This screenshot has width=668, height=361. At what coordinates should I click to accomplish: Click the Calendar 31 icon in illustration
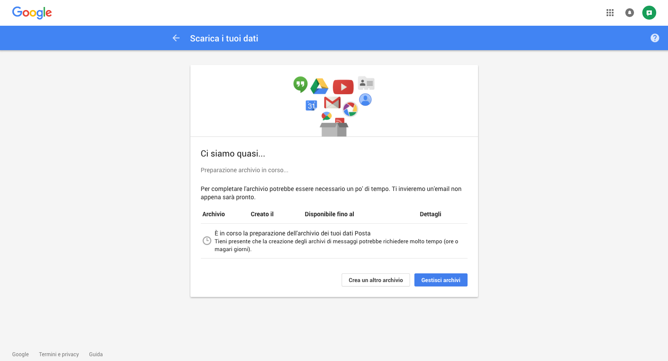coord(311,105)
